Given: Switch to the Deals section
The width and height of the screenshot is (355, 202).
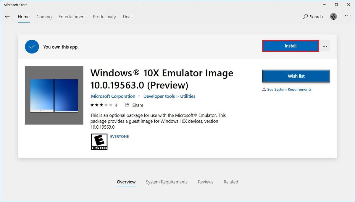Looking at the screenshot, I should pyautogui.click(x=128, y=17).
